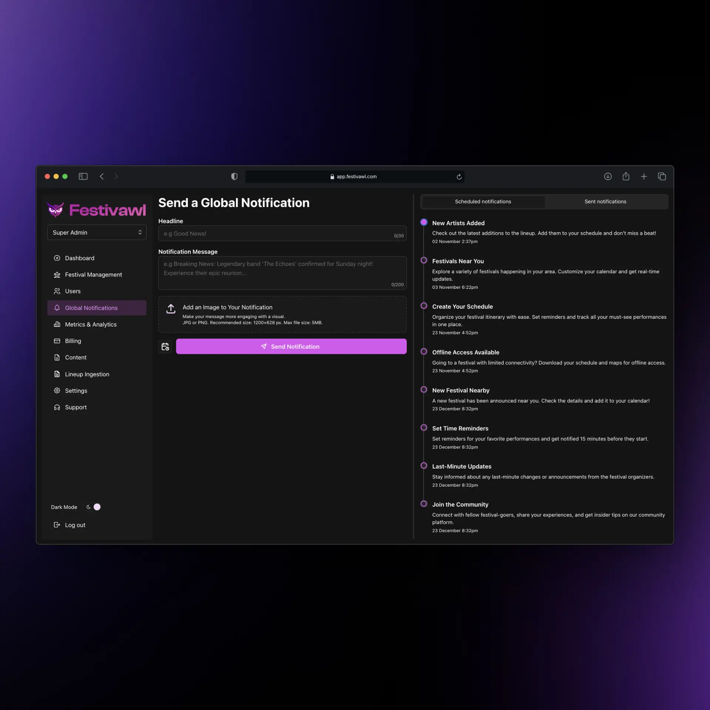
Task: Switch to Sent notifications tab
Action: pyautogui.click(x=605, y=202)
